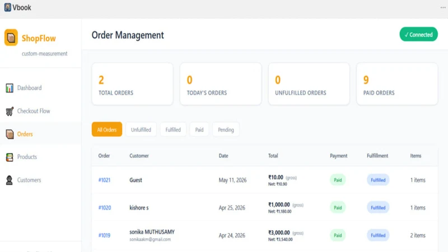Select the Orders package icon in sidebar
Viewport: 448px width, 252px height.
click(10, 134)
